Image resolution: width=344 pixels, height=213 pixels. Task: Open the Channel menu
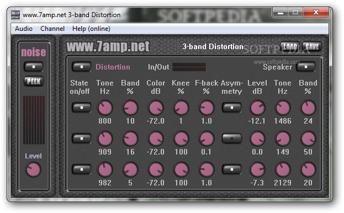click(52, 29)
